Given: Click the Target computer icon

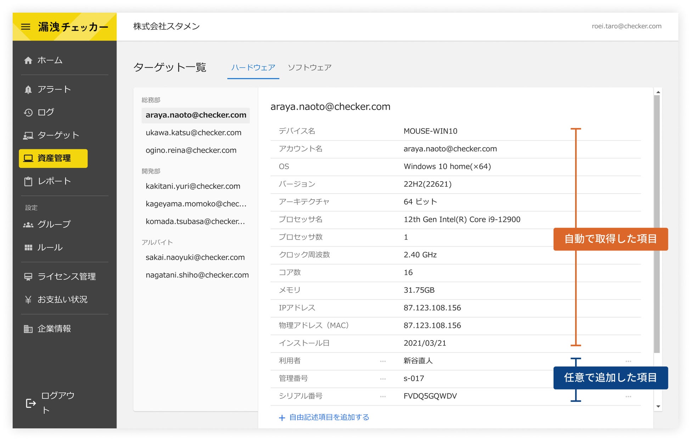Looking at the screenshot, I should 28,136.
